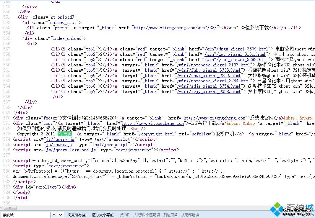The width and height of the screenshot is (315, 218).
Task: Click the horizontal scrollbar thumb
Action: pos(10,208)
